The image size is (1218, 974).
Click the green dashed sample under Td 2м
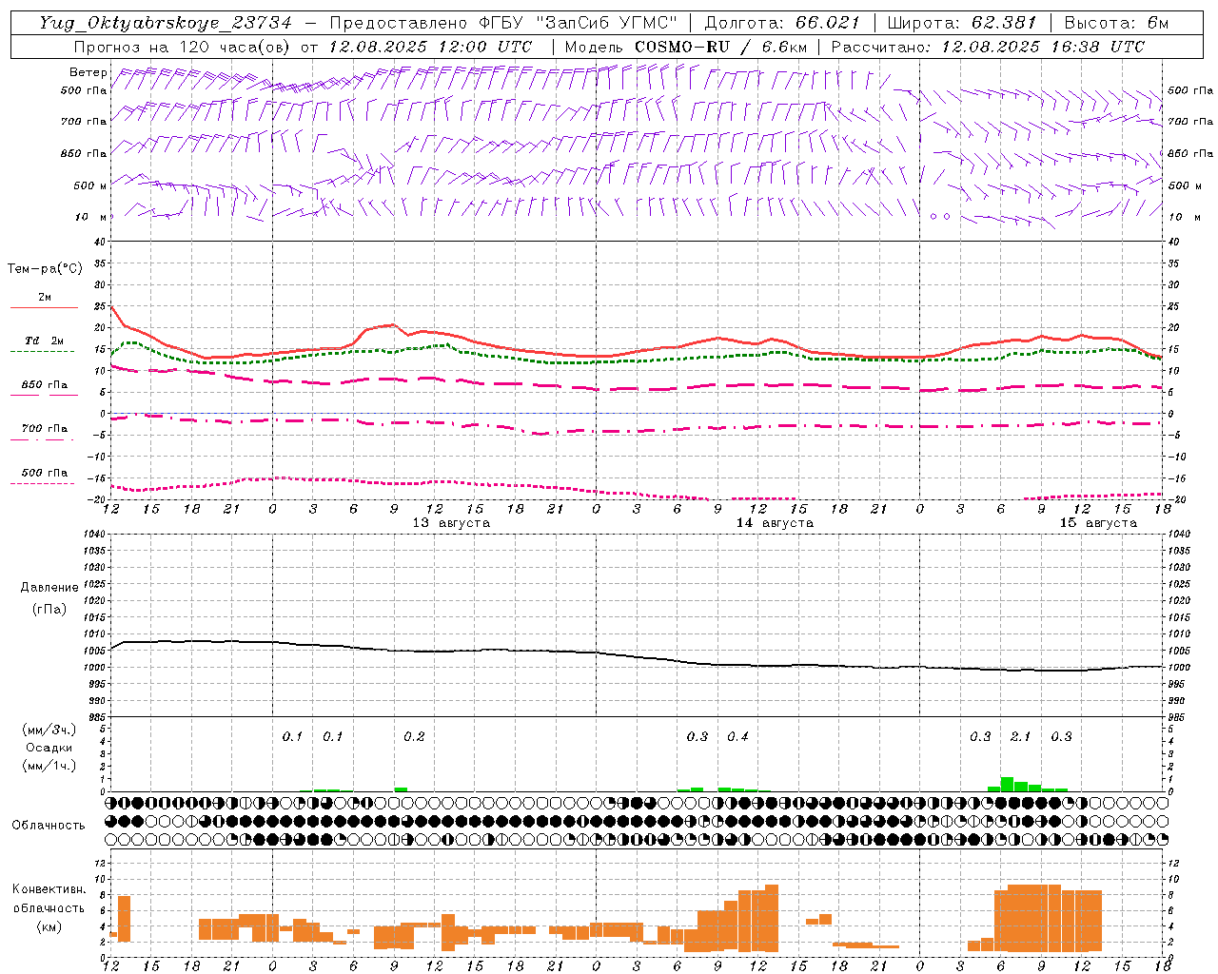point(42,352)
